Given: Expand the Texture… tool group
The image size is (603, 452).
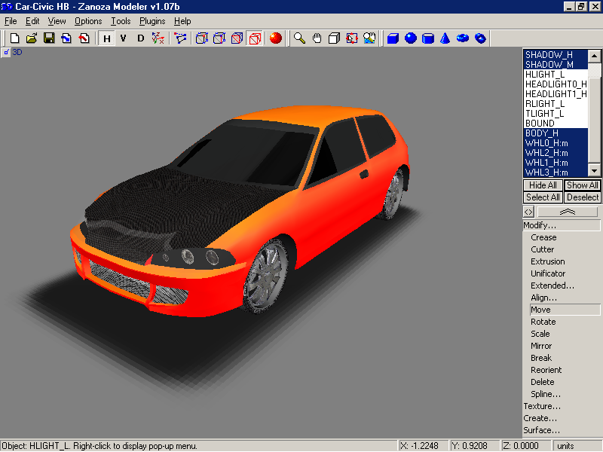Looking at the screenshot, I should [x=541, y=406].
